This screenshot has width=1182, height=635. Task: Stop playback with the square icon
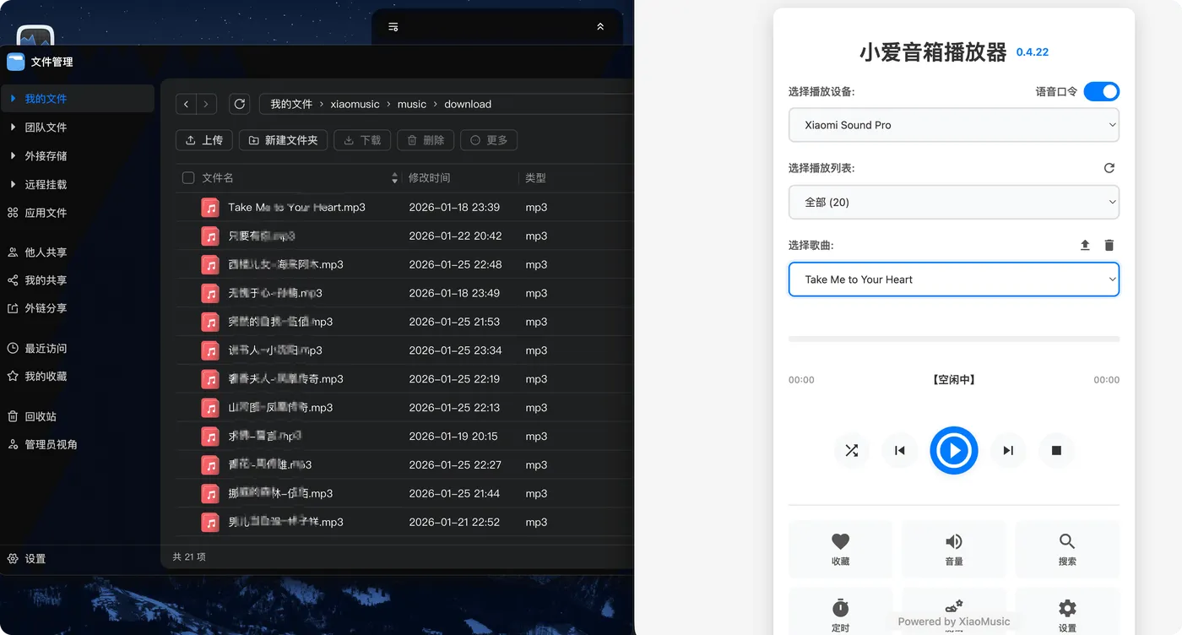click(x=1056, y=450)
